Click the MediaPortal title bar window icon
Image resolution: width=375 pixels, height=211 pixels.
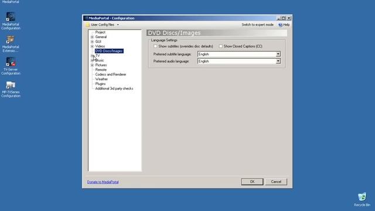click(x=86, y=18)
